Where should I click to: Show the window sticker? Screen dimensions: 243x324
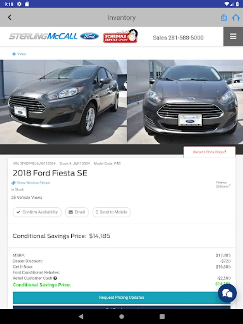(33, 183)
